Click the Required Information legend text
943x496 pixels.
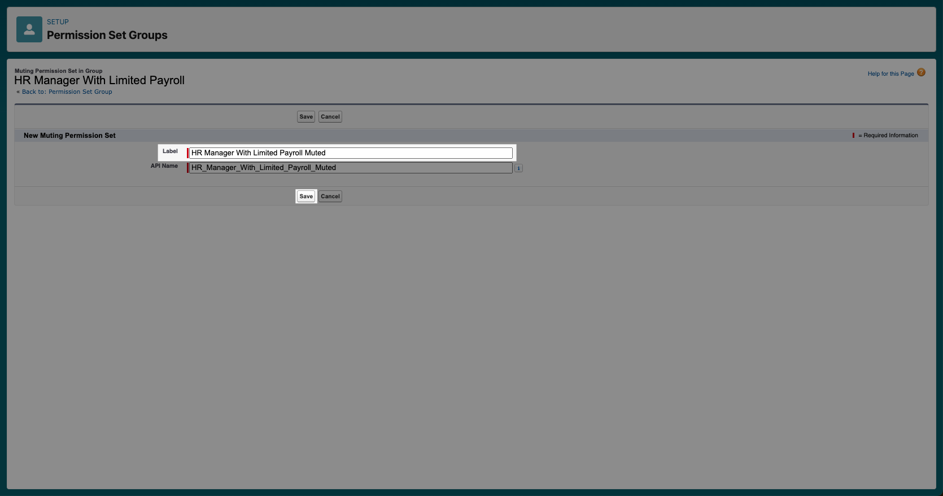(x=890, y=136)
